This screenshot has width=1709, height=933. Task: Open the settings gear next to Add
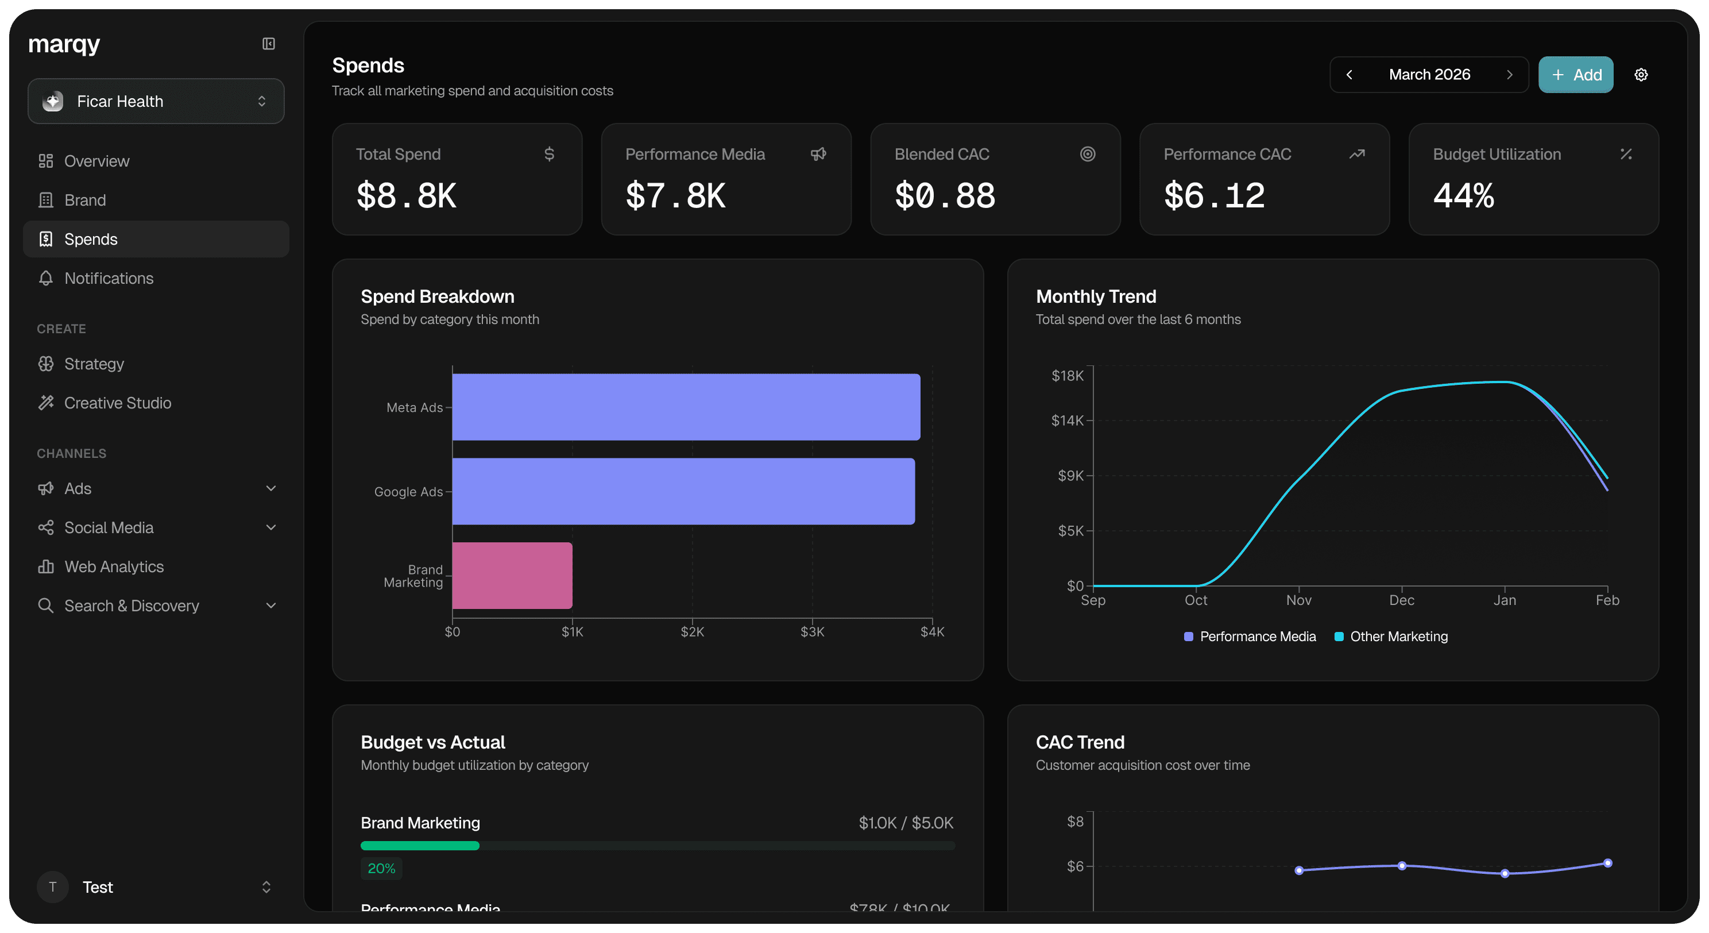tap(1641, 74)
